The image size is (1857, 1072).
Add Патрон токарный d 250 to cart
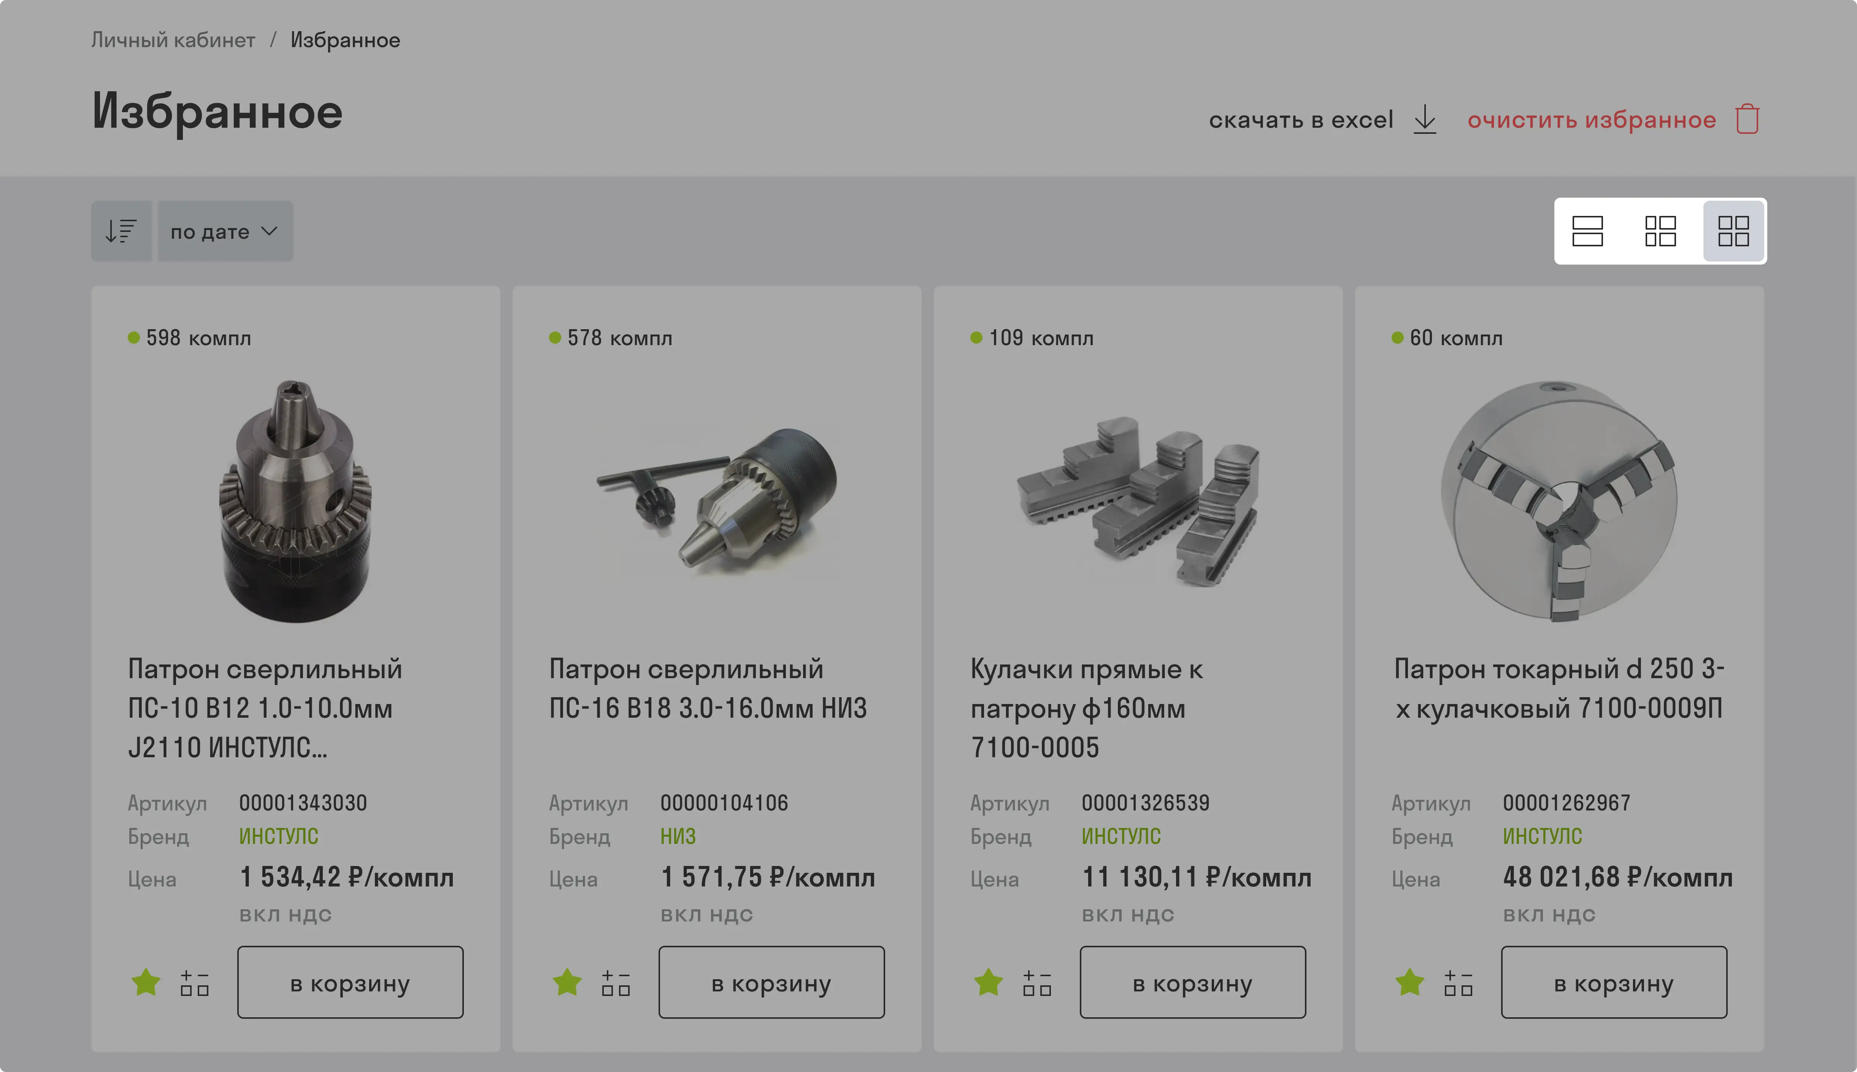point(1613,982)
